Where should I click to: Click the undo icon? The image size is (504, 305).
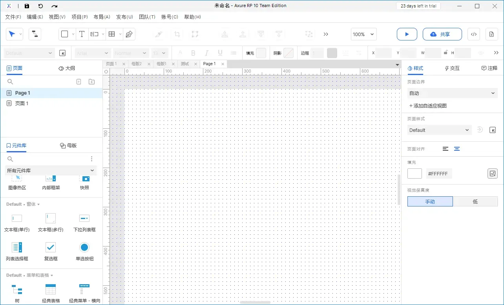click(x=42, y=5)
